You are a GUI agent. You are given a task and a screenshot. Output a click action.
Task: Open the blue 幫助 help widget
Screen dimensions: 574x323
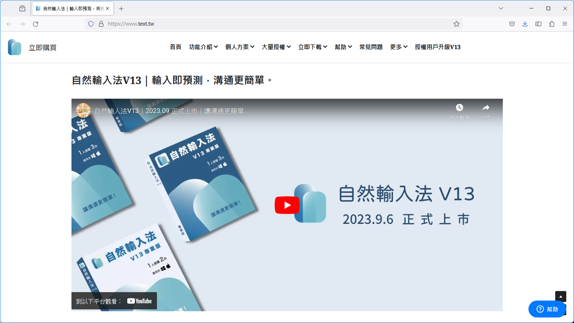click(547, 309)
